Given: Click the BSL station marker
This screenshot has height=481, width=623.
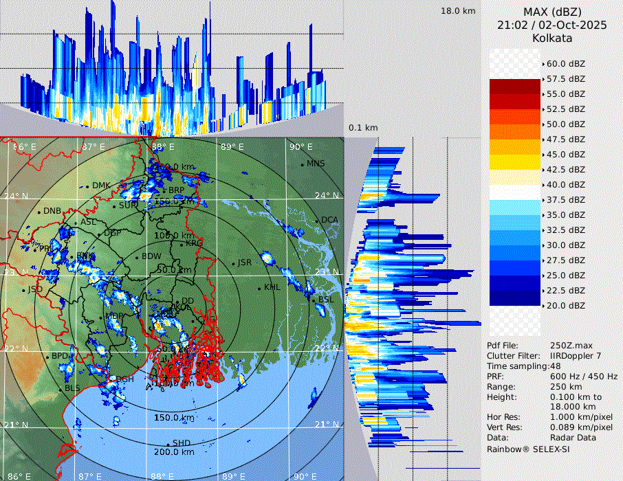Looking at the screenshot, I should (x=314, y=300).
